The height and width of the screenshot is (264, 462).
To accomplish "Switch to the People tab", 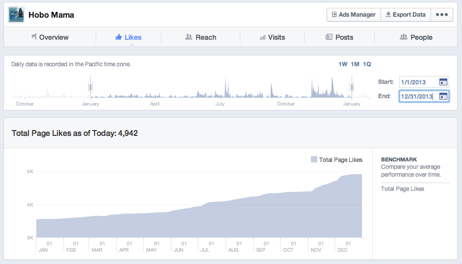I will [416, 37].
